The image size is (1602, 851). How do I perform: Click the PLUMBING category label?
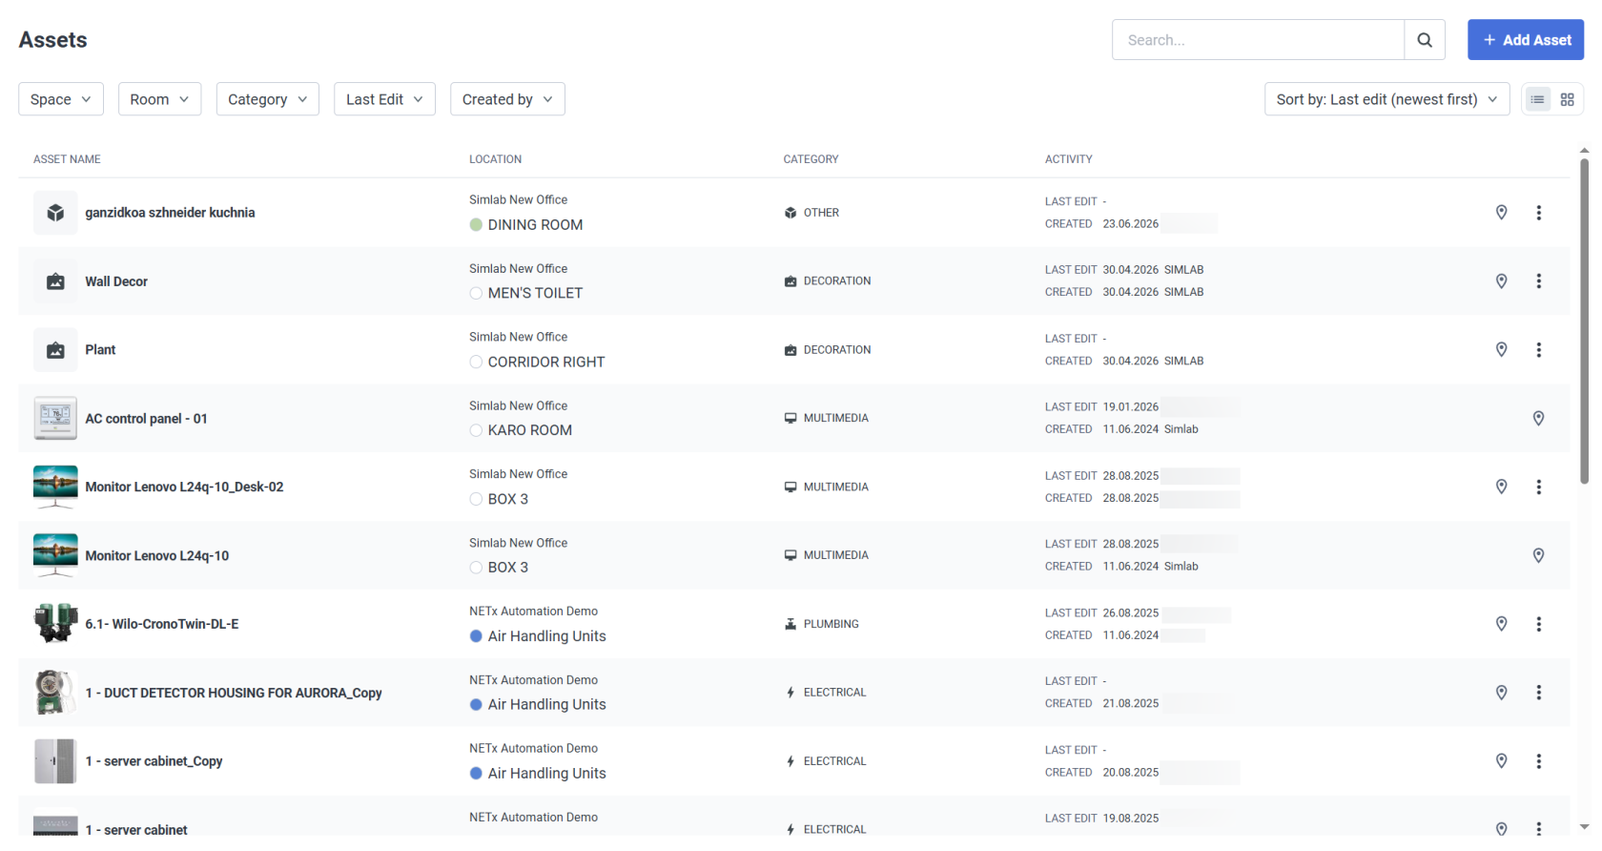(831, 624)
